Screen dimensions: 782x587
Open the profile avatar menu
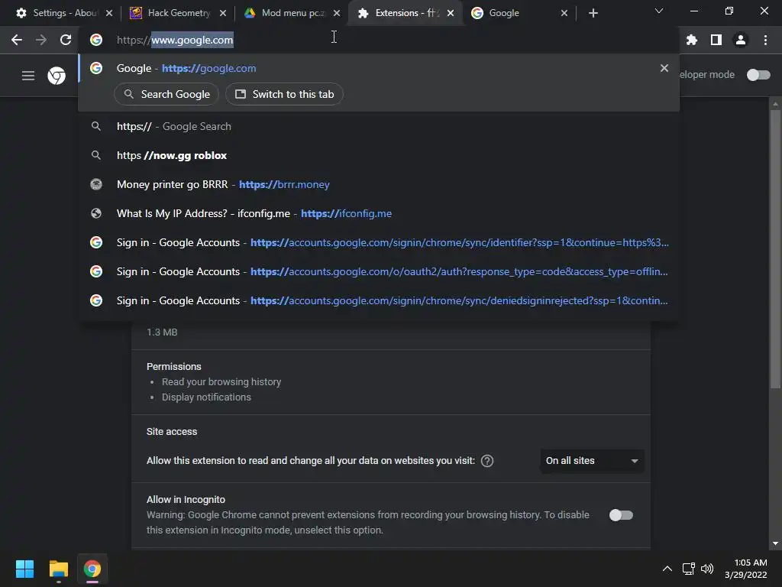(741, 40)
